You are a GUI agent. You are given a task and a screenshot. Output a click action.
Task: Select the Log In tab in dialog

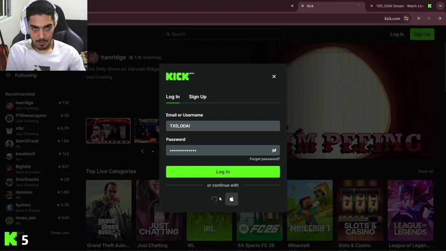click(173, 97)
